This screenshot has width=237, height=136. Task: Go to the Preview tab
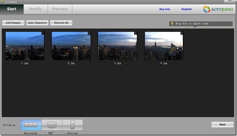tap(60, 9)
